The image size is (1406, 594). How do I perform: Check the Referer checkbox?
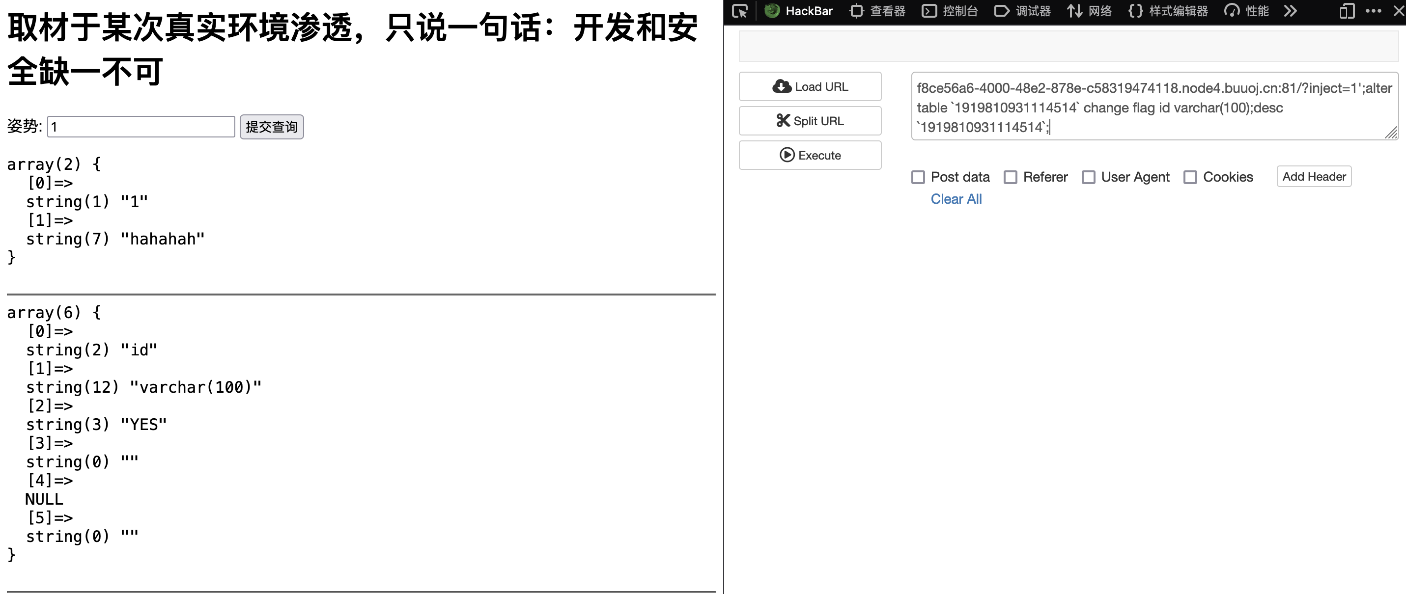tap(1011, 177)
